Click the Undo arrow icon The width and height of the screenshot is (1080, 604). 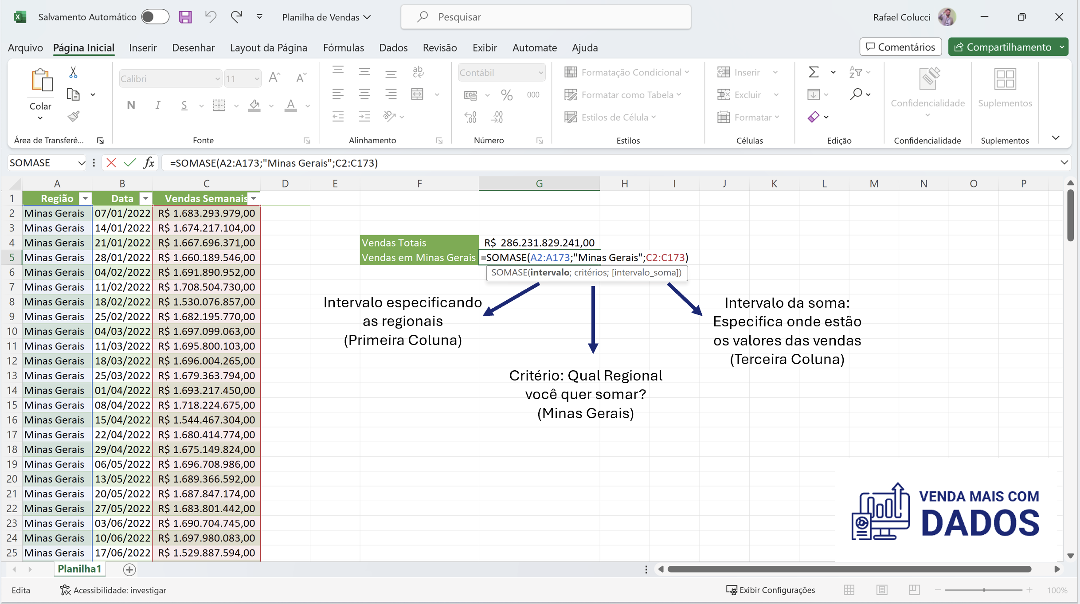pyautogui.click(x=211, y=17)
